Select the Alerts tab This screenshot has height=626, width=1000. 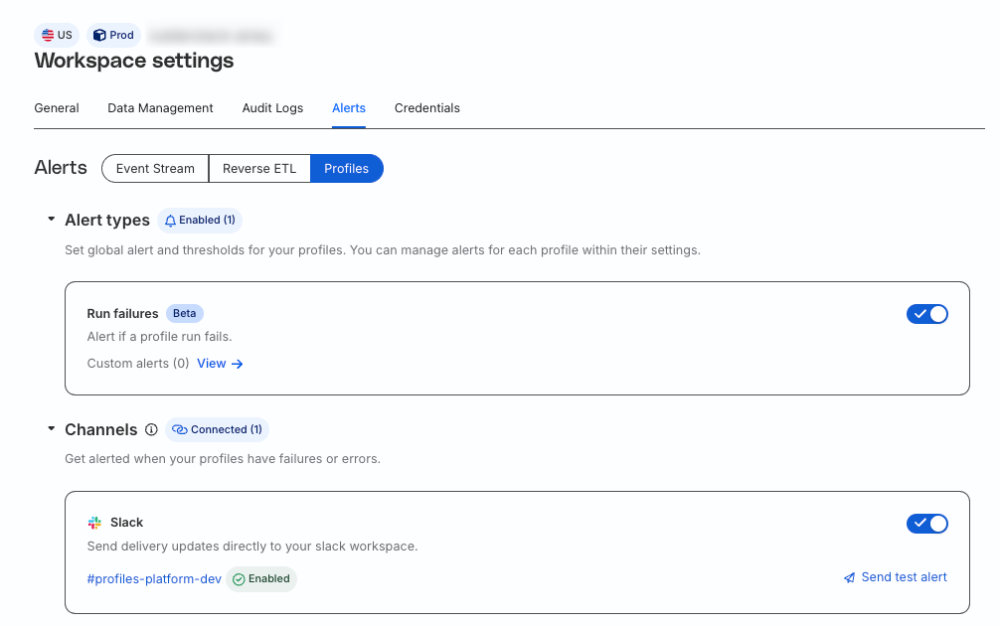click(x=349, y=107)
